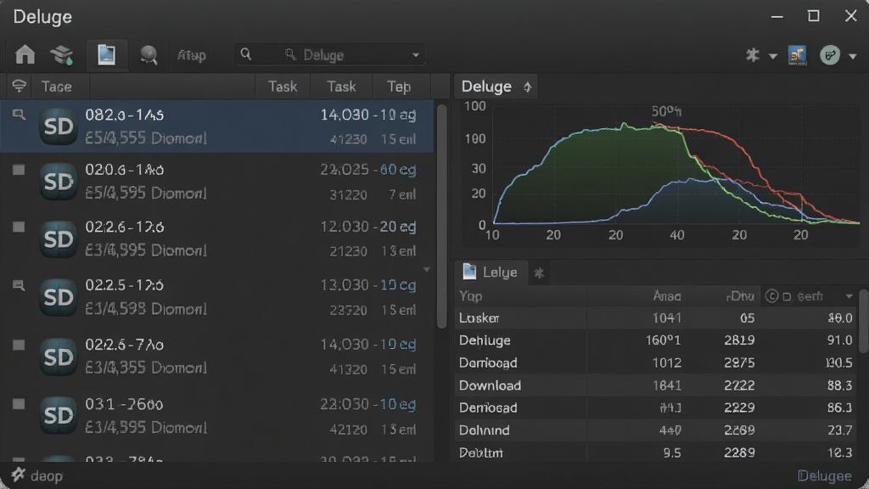Open Delugee link in status bar
This screenshot has height=489, width=869.
click(x=824, y=475)
